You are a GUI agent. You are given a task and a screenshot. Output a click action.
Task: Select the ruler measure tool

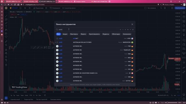(6, 41)
